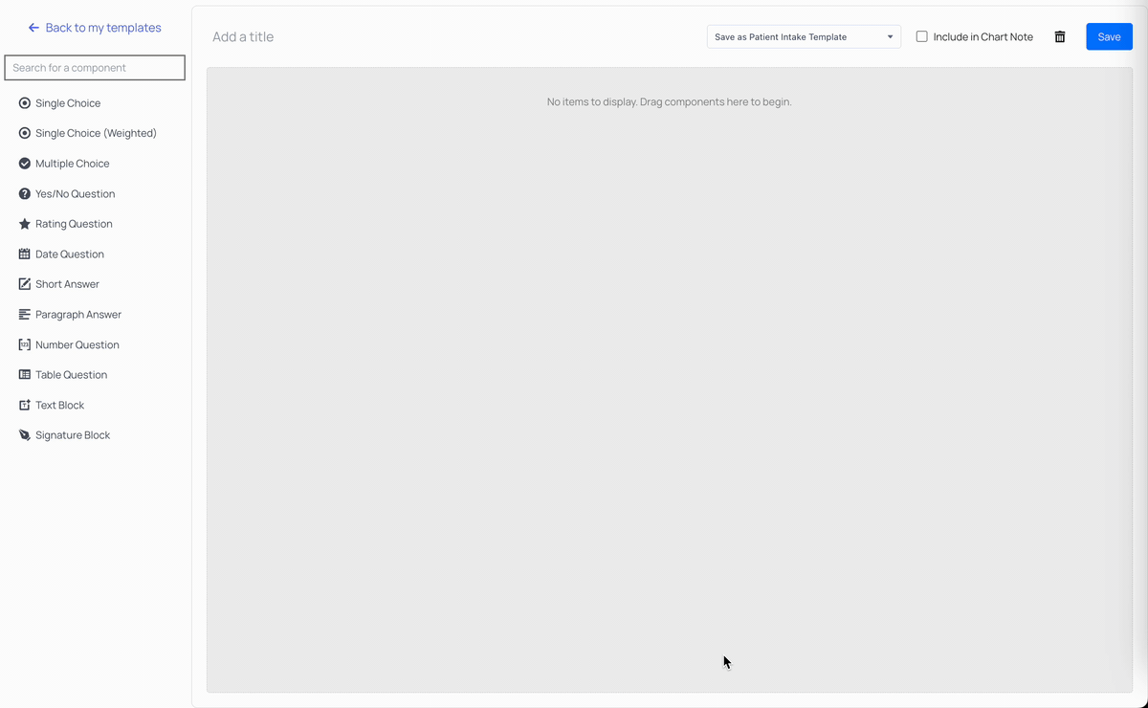Click the Text Block icon
Viewport: 1148px width, 708px height.
(x=25, y=405)
